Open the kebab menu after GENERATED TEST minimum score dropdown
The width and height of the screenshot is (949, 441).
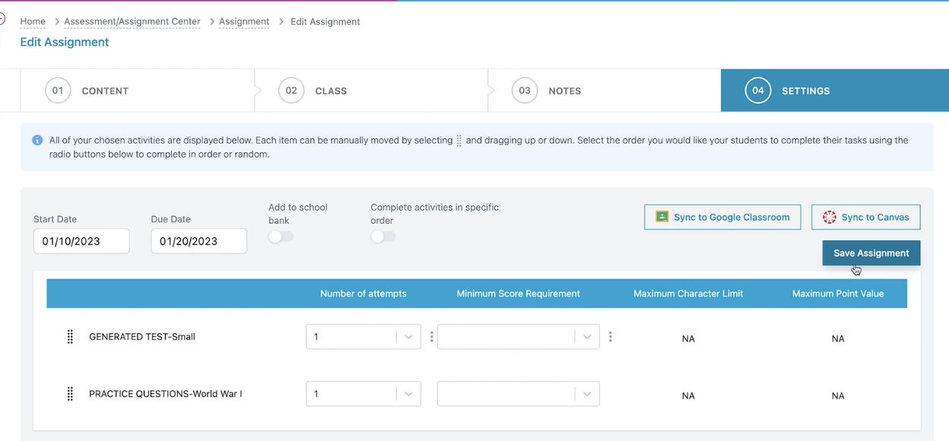pyautogui.click(x=610, y=337)
